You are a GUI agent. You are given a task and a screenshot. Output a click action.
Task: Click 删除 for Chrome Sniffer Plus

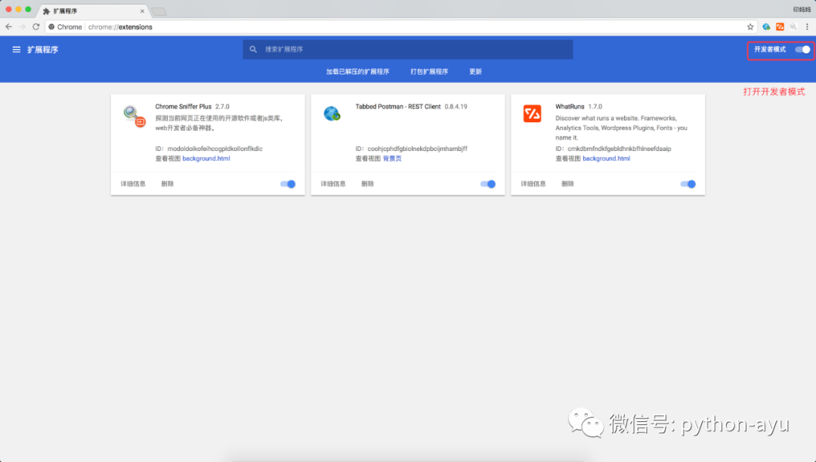tap(167, 184)
